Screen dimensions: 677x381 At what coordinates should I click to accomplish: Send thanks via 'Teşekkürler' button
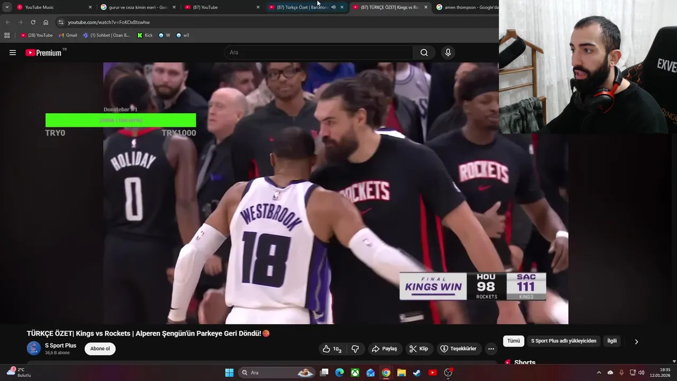459,349
